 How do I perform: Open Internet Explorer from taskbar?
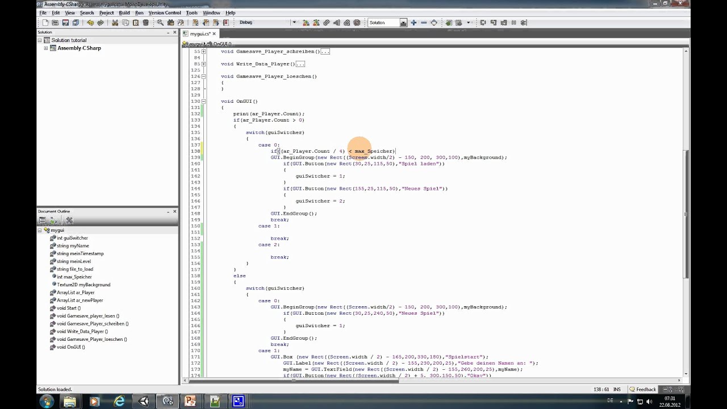(x=119, y=401)
